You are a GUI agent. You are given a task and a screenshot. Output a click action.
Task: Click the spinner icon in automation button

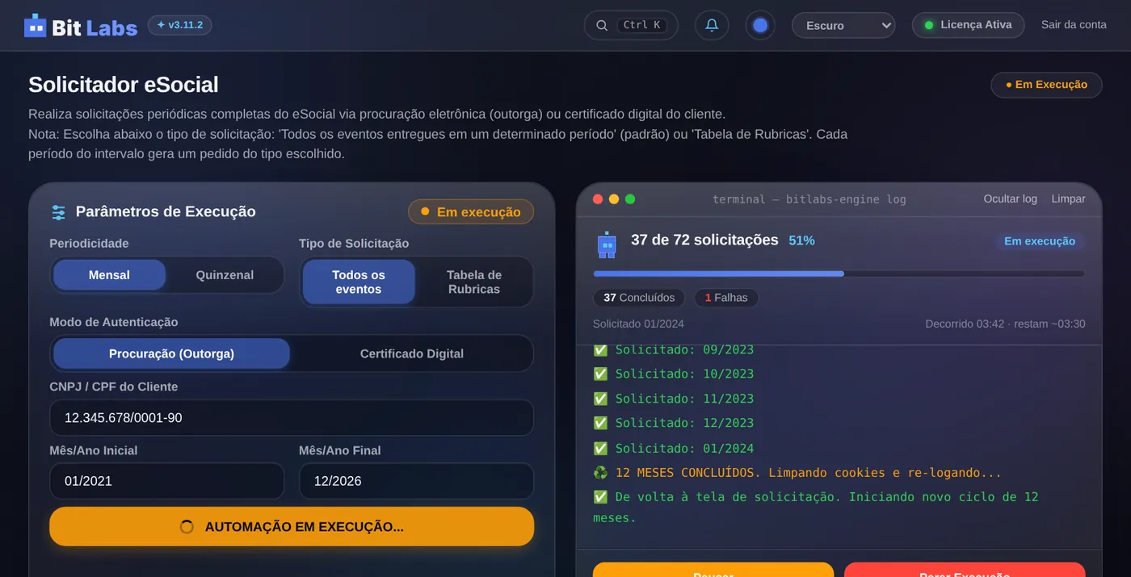[x=187, y=527]
